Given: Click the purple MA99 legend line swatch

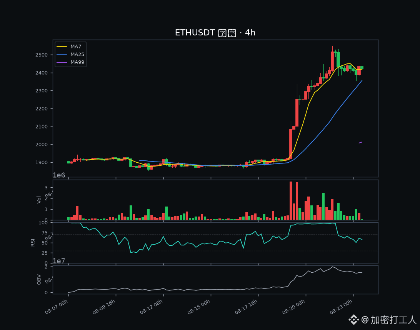Looking at the screenshot, I should click(62, 62).
